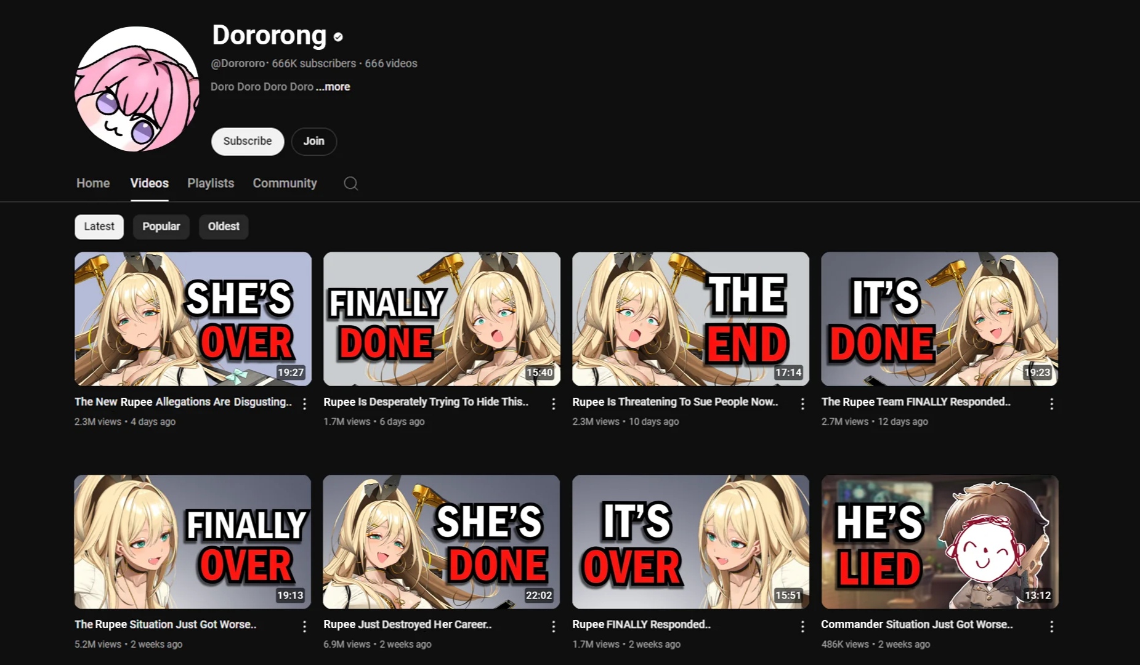Screen dimensions: 1140x665
Task: Click the 19:13 duration badge
Action: pos(290,595)
